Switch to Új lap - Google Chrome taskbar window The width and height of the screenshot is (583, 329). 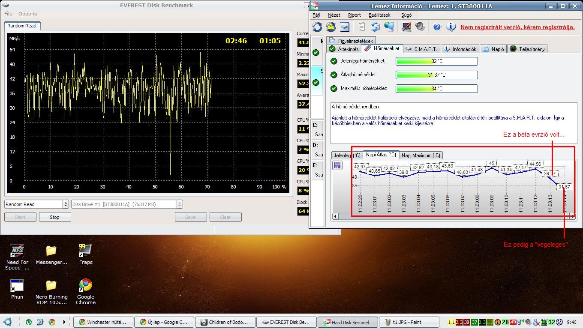pos(164,322)
